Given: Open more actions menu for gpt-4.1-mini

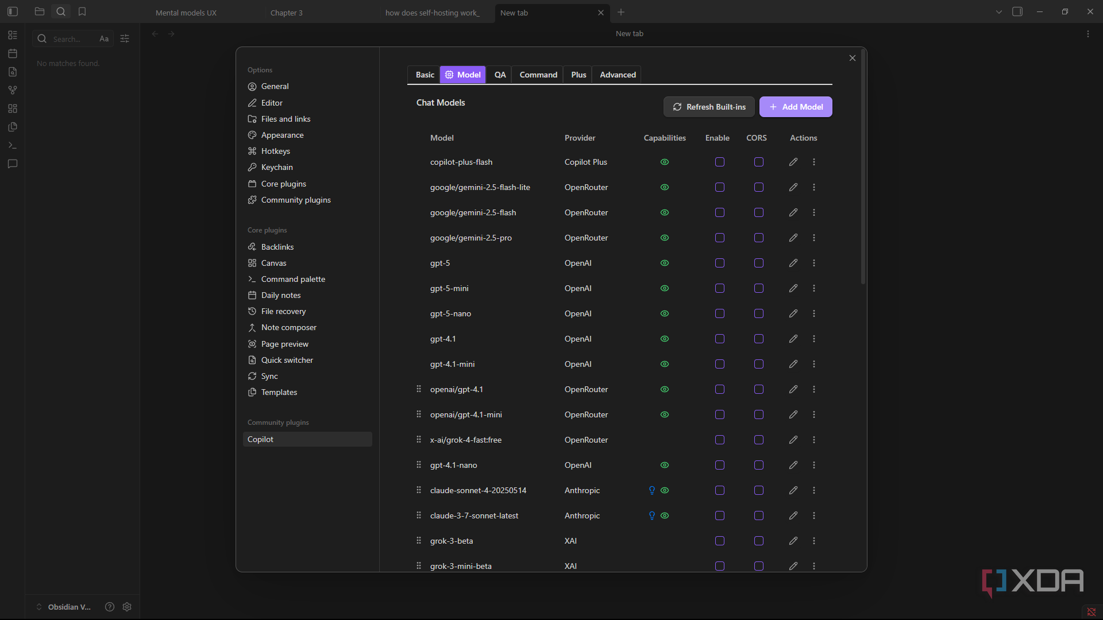Looking at the screenshot, I should (814, 364).
